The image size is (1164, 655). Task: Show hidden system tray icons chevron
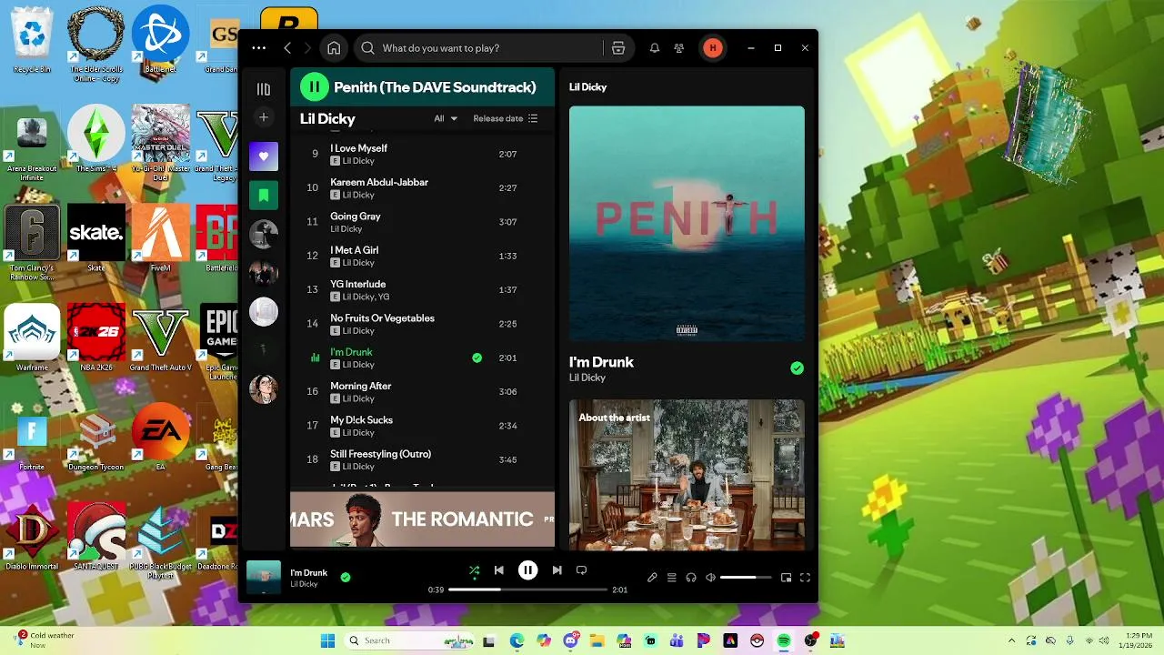pos(1011,640)
